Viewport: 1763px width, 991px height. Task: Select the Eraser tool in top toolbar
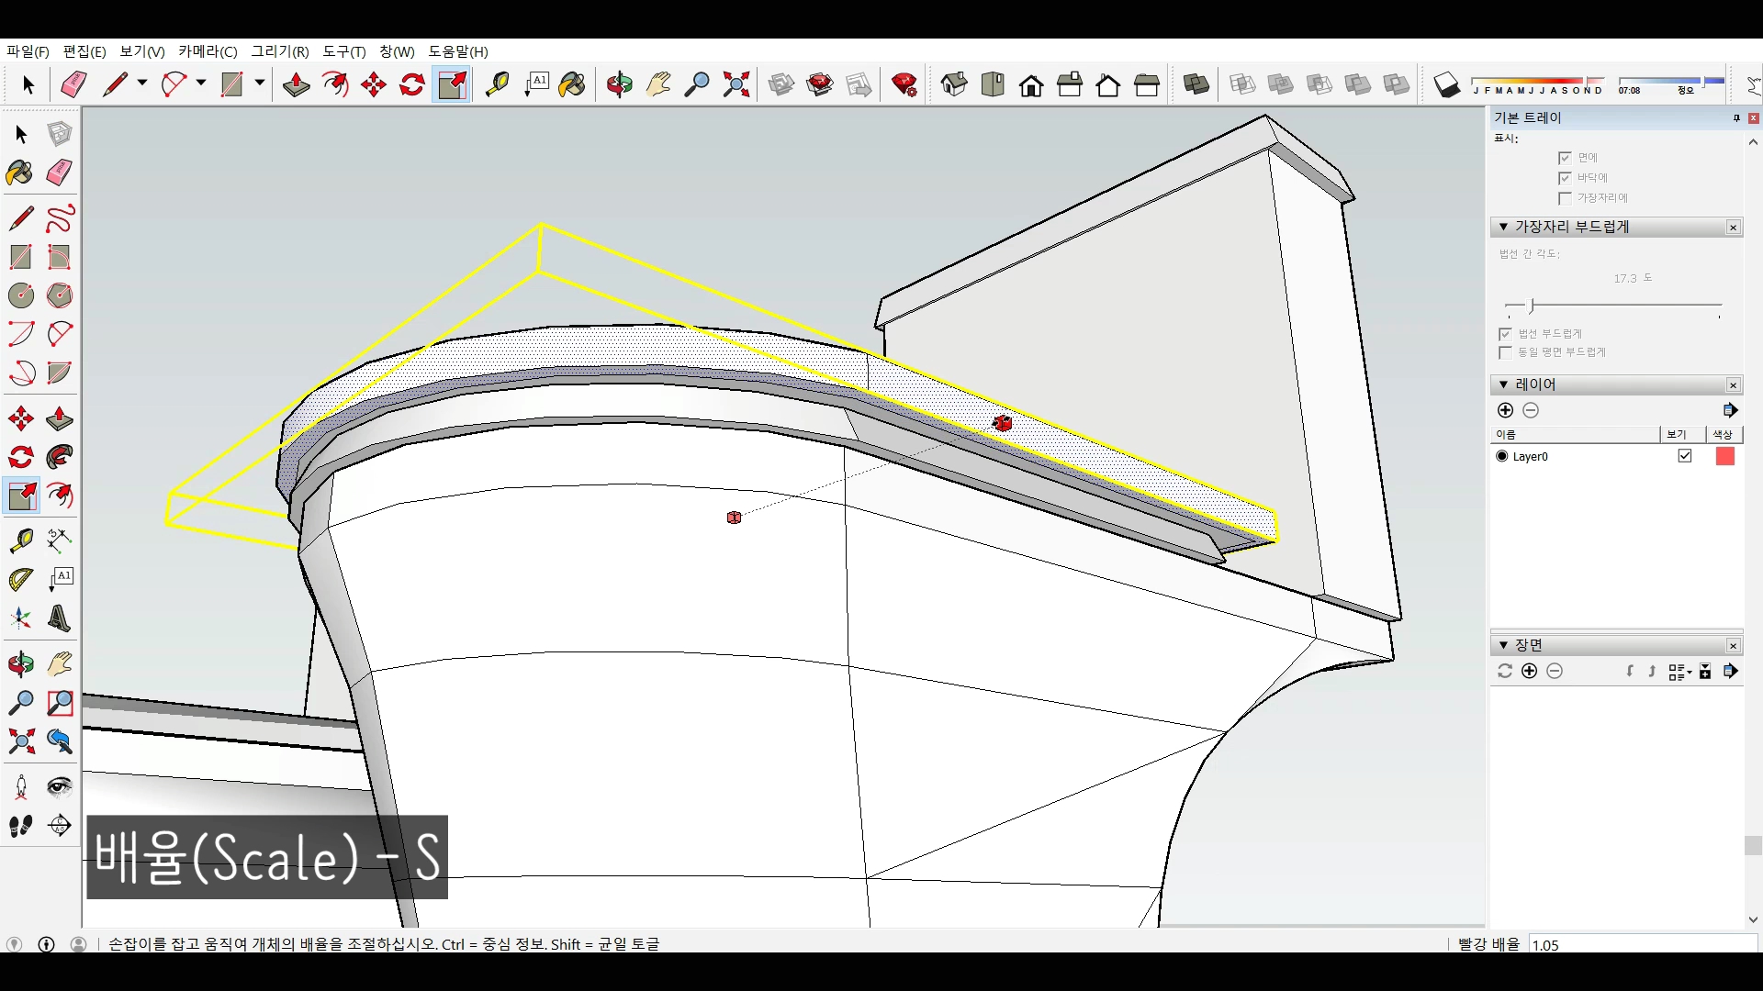(73, 84)
